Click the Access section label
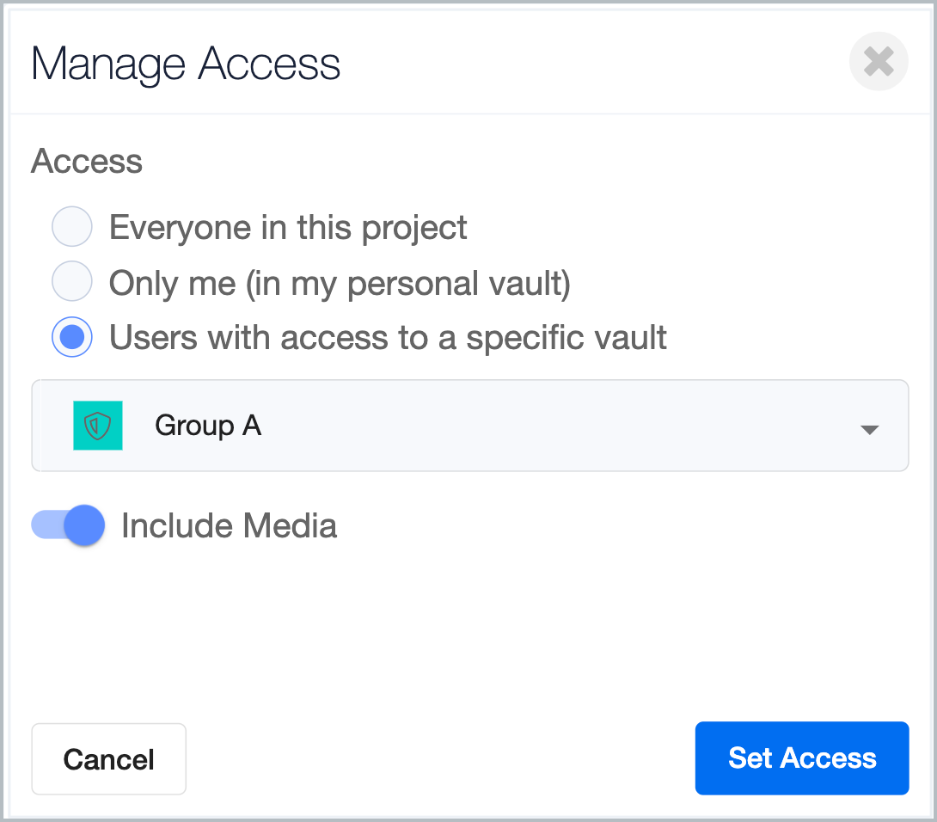 87,162
